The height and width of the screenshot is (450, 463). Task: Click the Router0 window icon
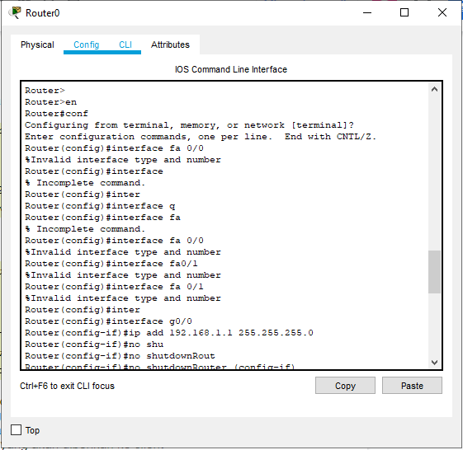tap(15, 13)
